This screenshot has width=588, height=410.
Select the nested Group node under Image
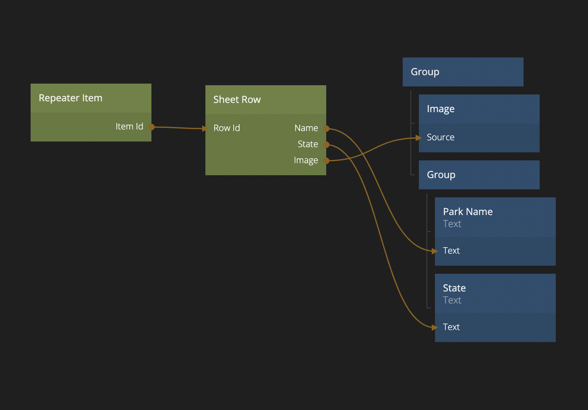[479, 175]
